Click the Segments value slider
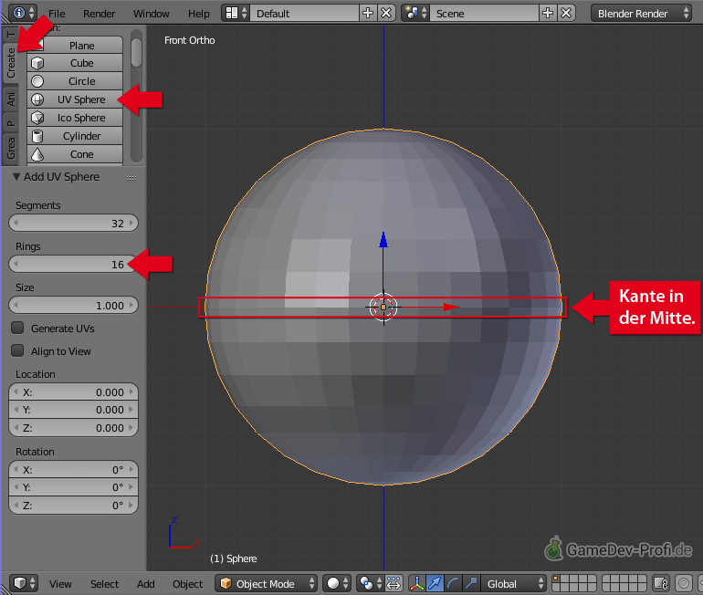This screenshot has height=595, width=703. tap(73, 224)
